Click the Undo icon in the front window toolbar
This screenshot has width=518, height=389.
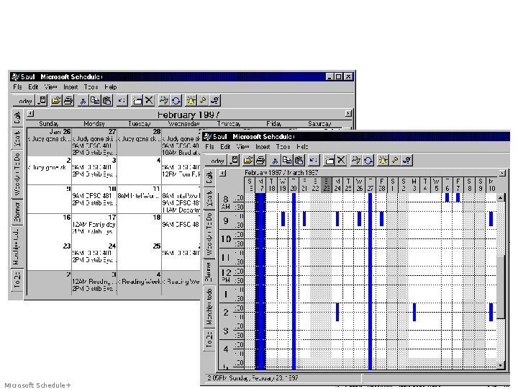tap(314, 161)
